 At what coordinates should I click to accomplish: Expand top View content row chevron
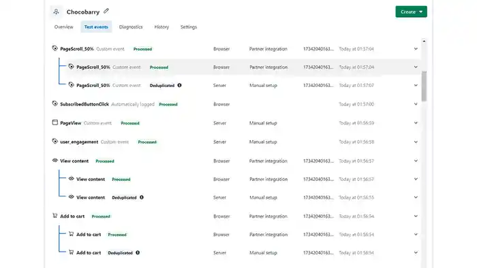[416, 161]
